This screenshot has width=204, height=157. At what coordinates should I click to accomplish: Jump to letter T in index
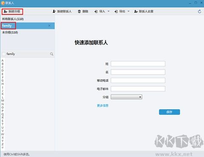point(3,124)
